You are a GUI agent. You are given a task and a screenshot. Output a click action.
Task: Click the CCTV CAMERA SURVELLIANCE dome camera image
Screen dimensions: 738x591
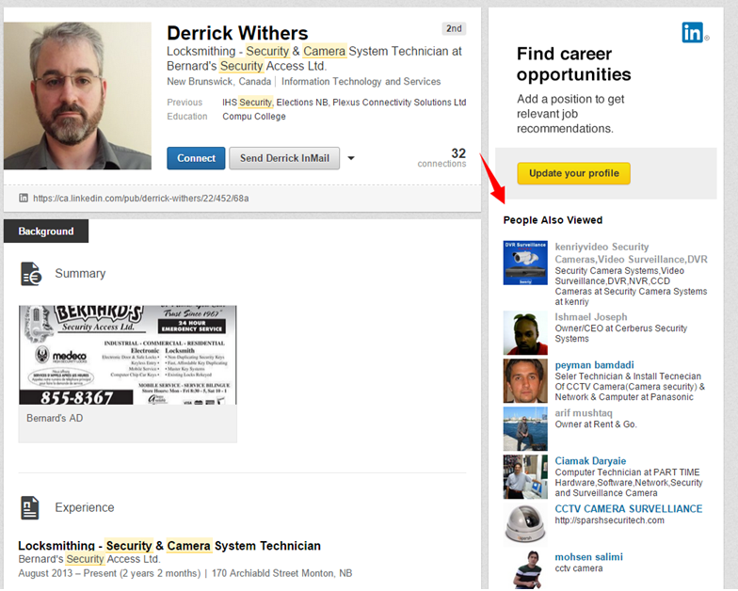(x=525, y=523)
